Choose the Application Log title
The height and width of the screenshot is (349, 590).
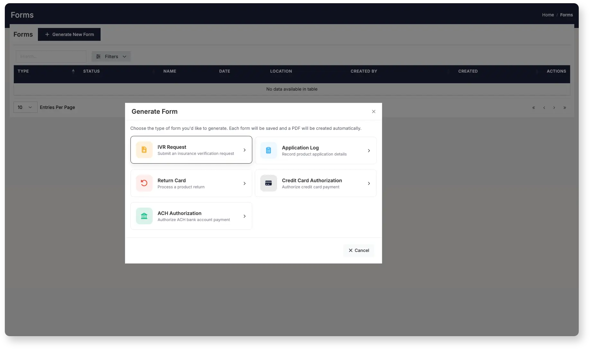point(300,148)
